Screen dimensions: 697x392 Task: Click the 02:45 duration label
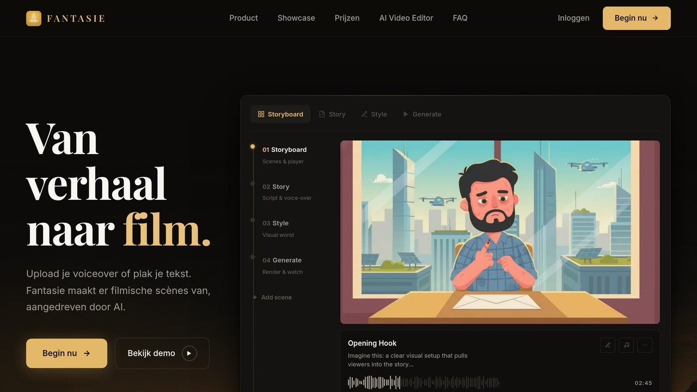[644, 383]
